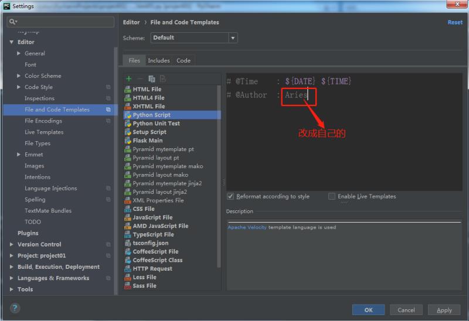Click the XHTML File template icon
The image size is (469, 321).
pos(128,106)
